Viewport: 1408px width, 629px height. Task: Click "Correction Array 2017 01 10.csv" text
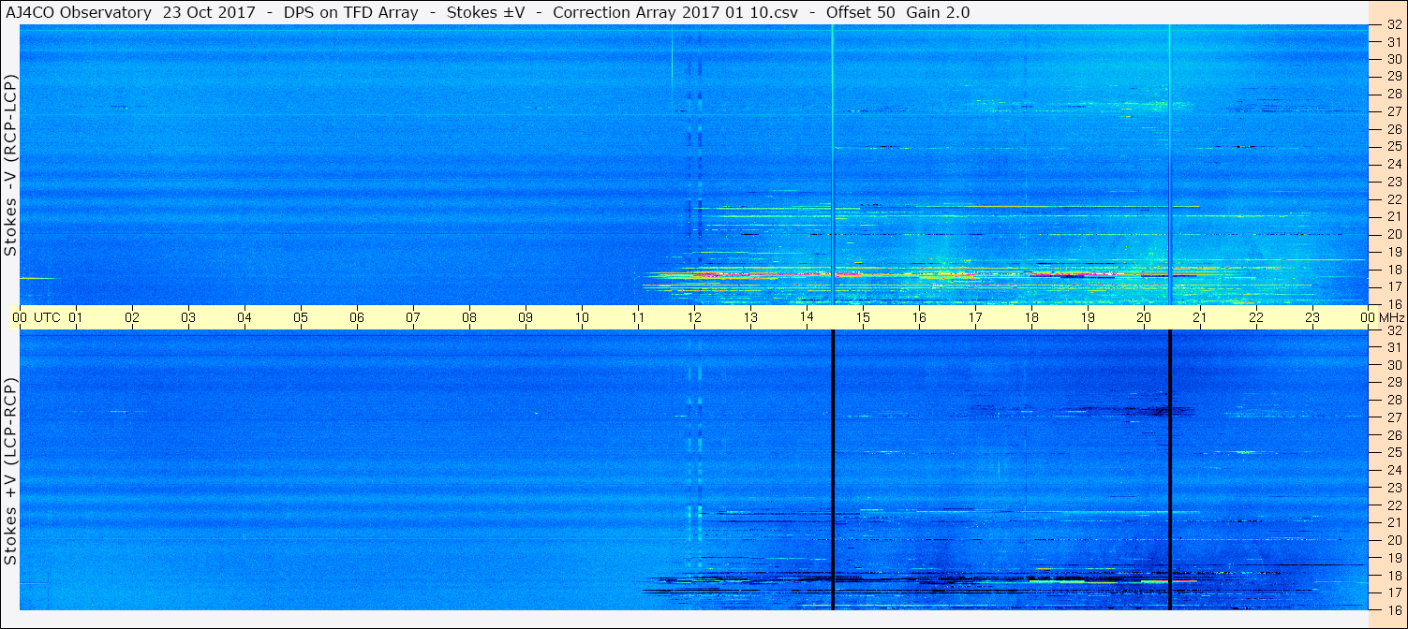[x=675, y=12]
